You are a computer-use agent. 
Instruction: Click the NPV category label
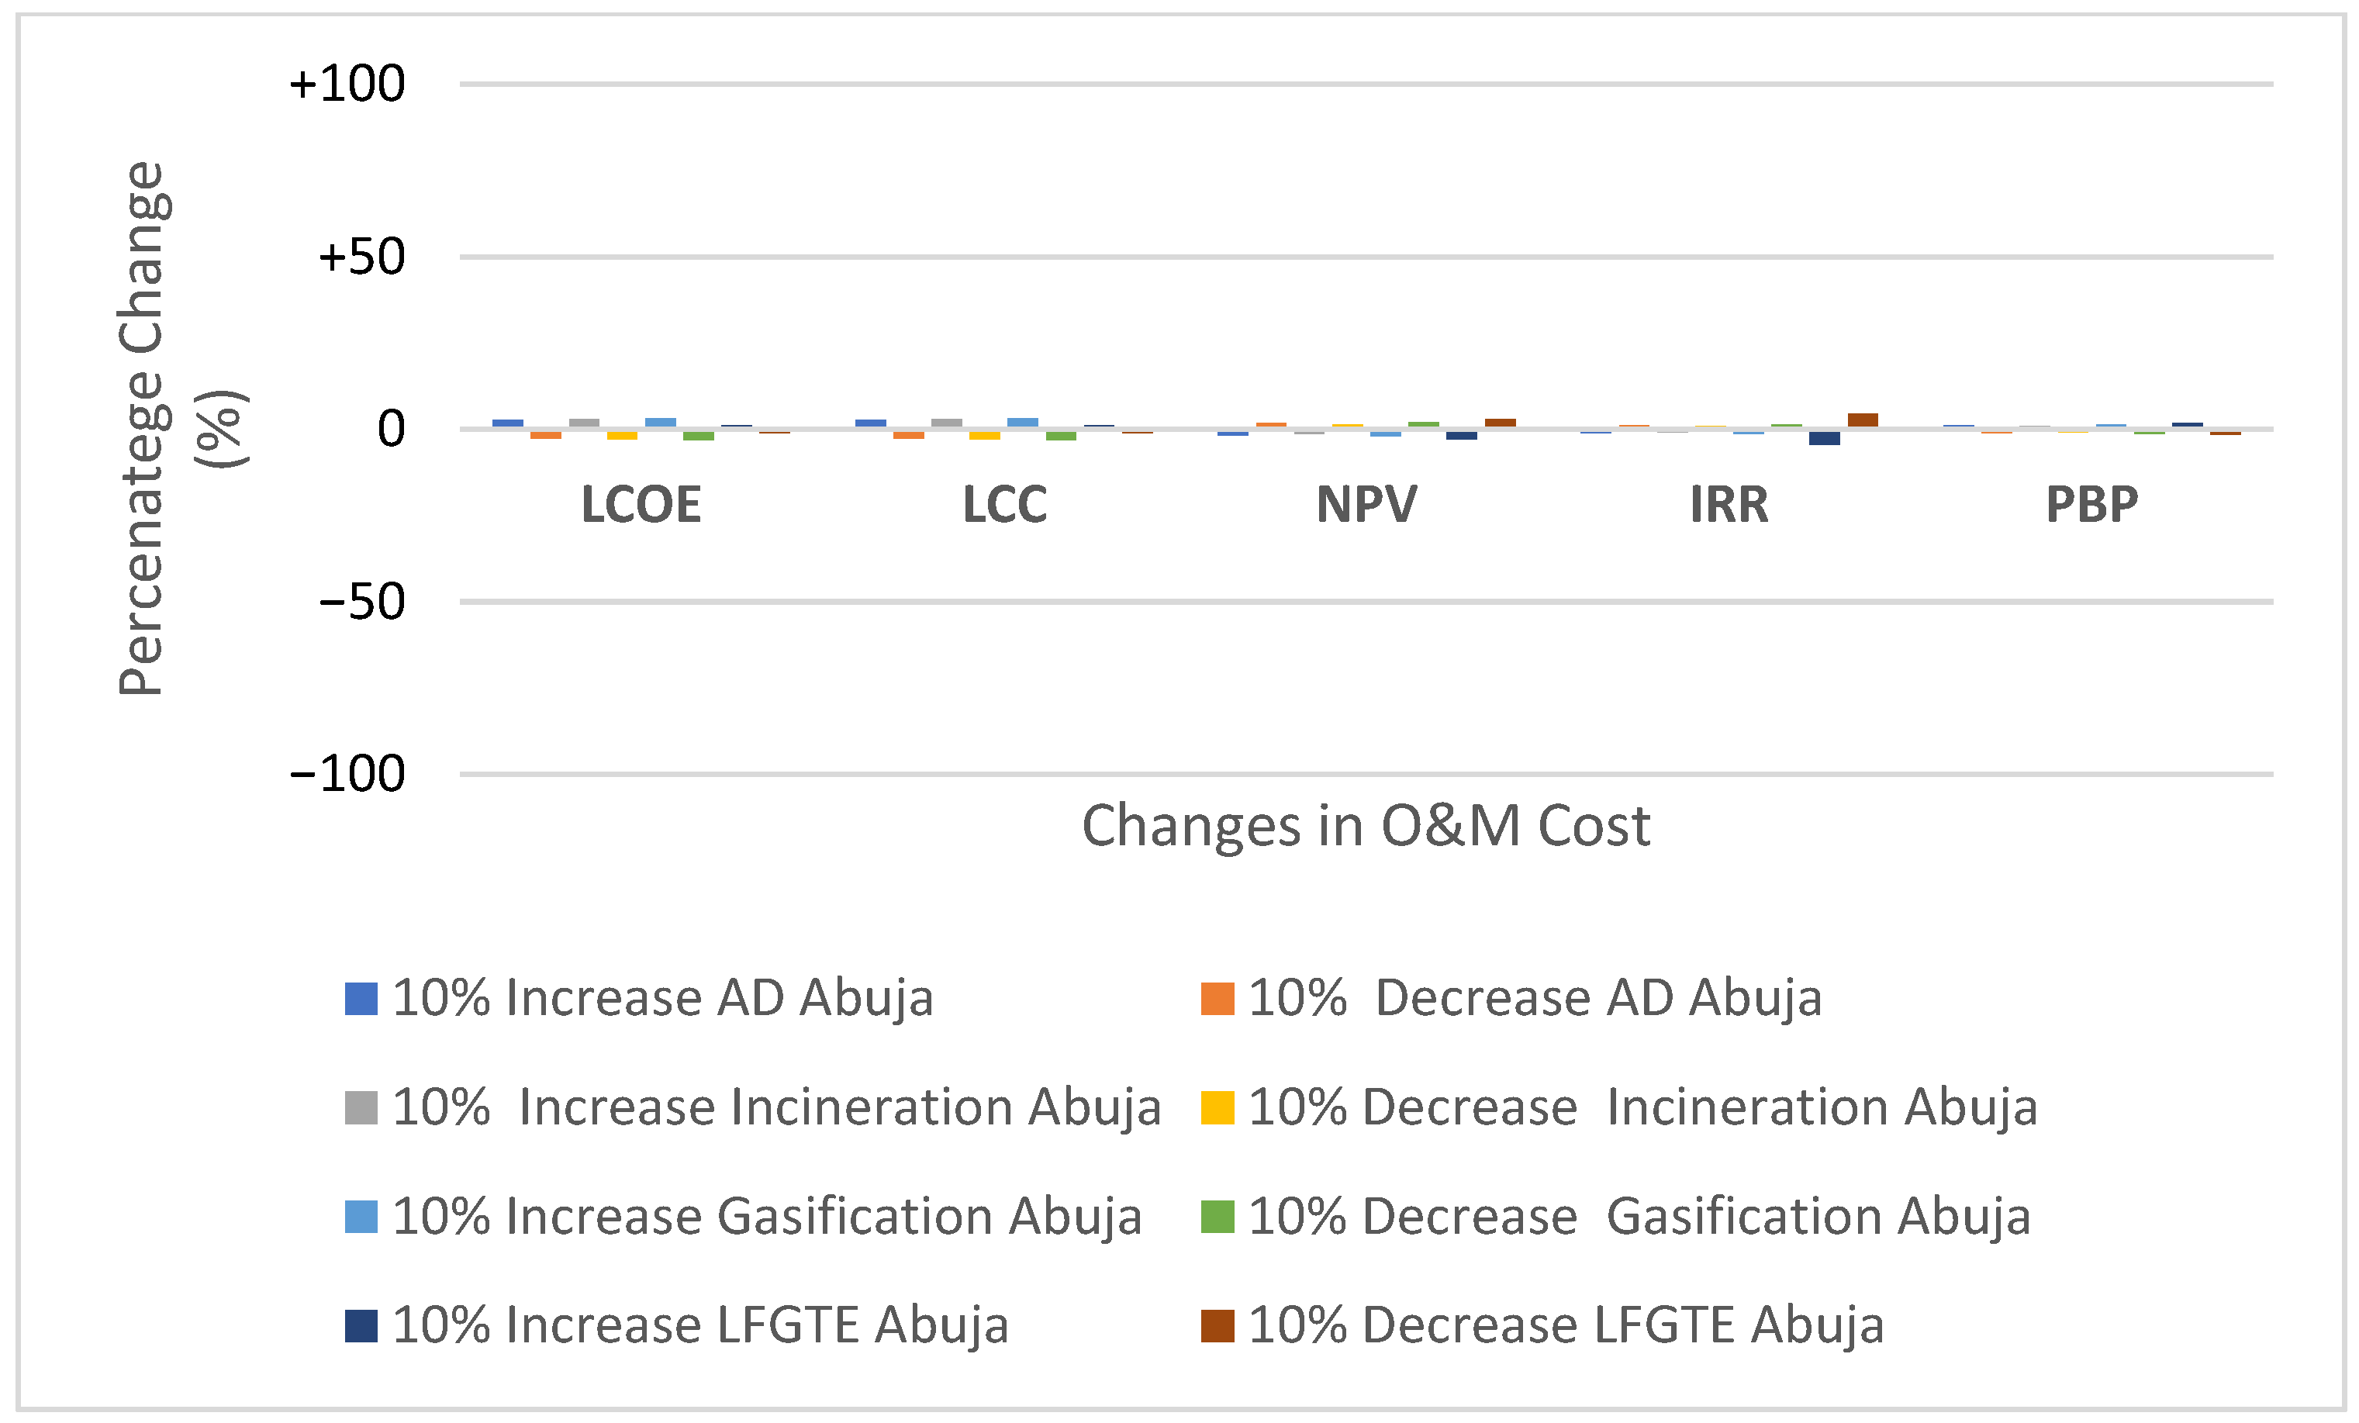pos(1366,505)
